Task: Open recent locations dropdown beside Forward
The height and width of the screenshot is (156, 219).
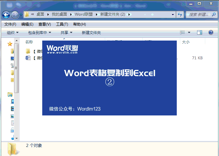Action: pos(21,15)
